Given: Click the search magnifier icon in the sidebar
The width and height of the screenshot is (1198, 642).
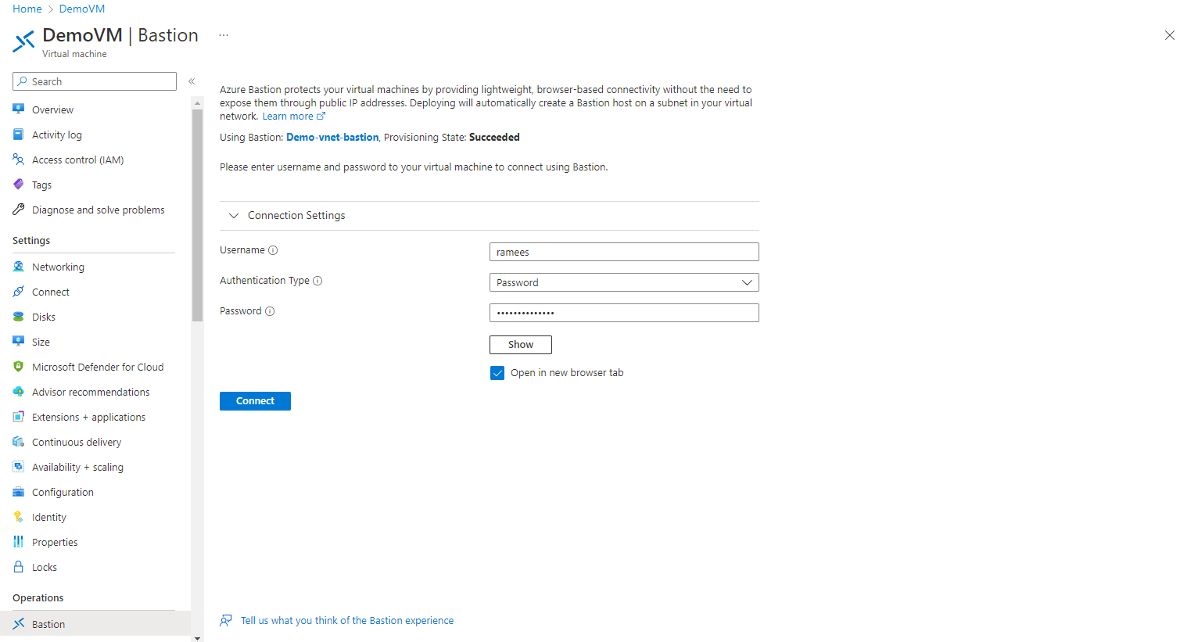Looking at the screenshot, I should (23, 81).
